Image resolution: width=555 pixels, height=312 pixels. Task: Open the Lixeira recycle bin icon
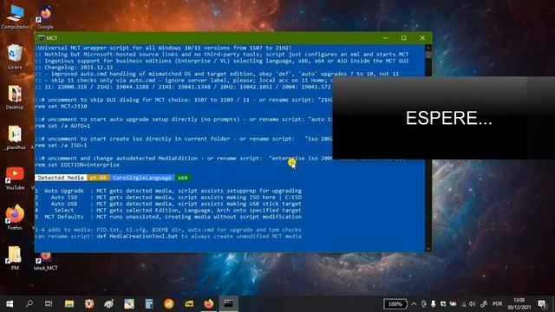[x=15, y=56]
